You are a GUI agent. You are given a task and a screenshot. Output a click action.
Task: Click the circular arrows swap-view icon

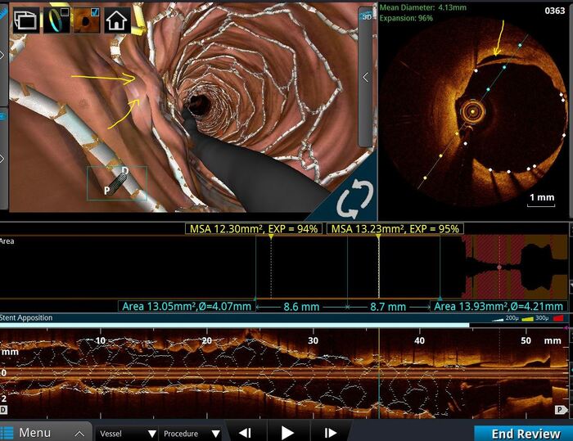354,198
